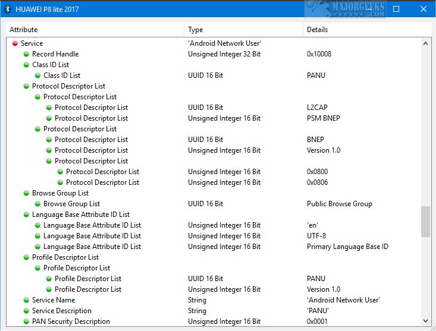Image resolution: width=436 pixels, height=331 pixels.
Task: Click green dot next to PAN Security Description
Action: click(x=26, y=321)
